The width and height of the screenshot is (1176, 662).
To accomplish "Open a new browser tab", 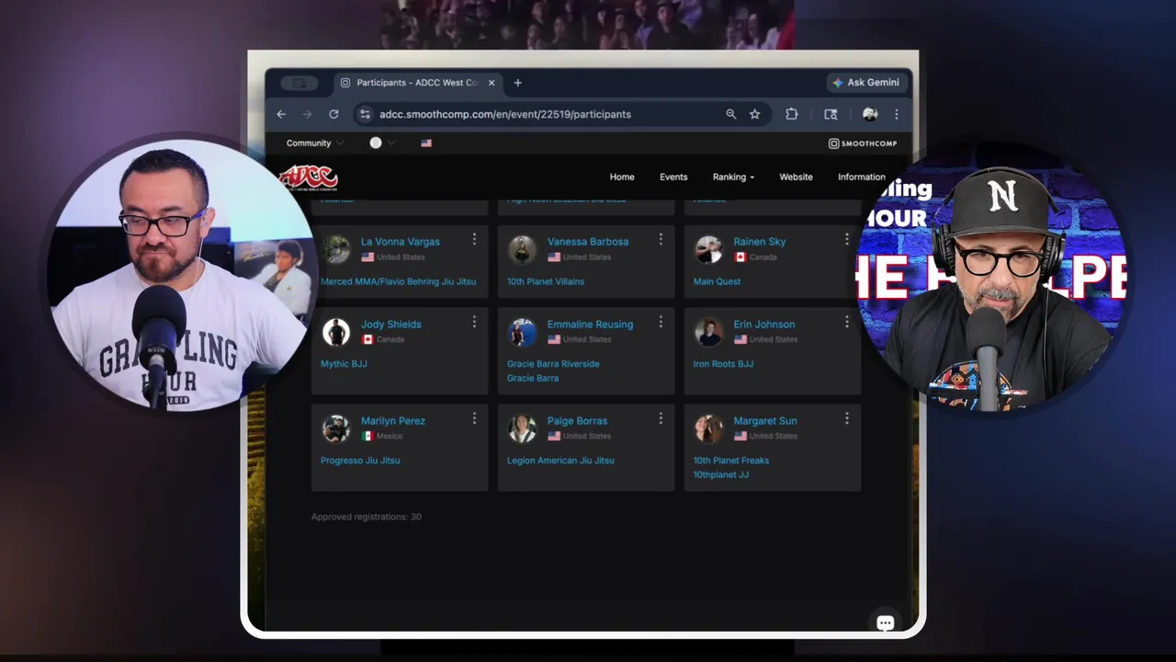I will click(x=517, y=83).
